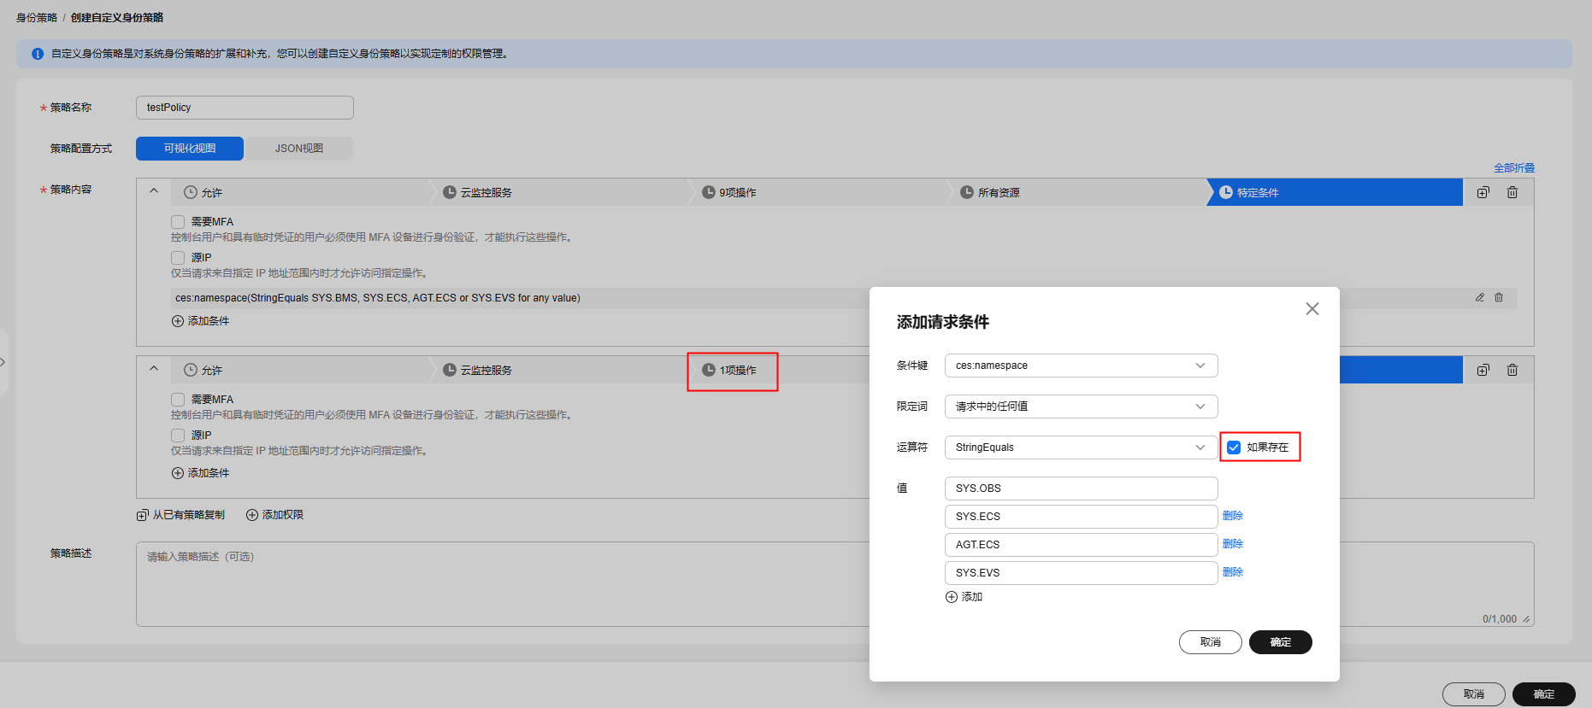This screenshot has height=708, width=1592.
Task: Click 确定 button in the dialog
Action: tap(1280, 642)
